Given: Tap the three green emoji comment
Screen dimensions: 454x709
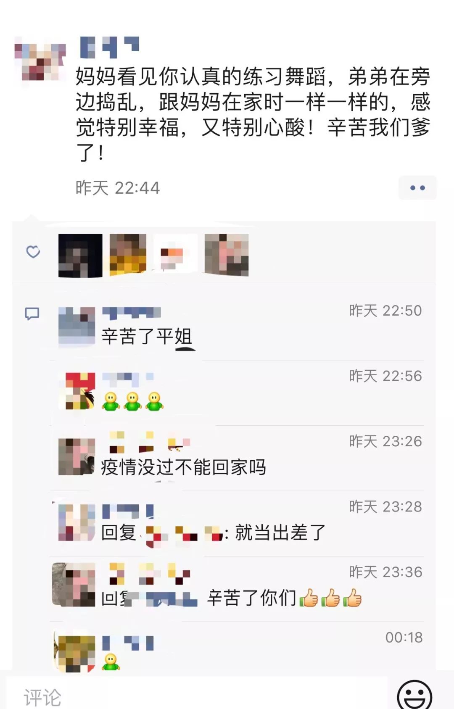Looking at the screenshot, I should (x=132, y=401).
